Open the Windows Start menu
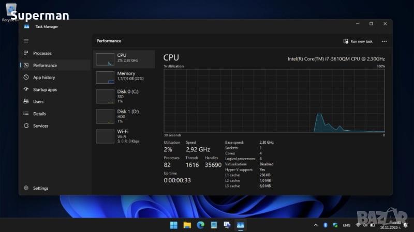 pyautogui.click(x=174, y=225)
